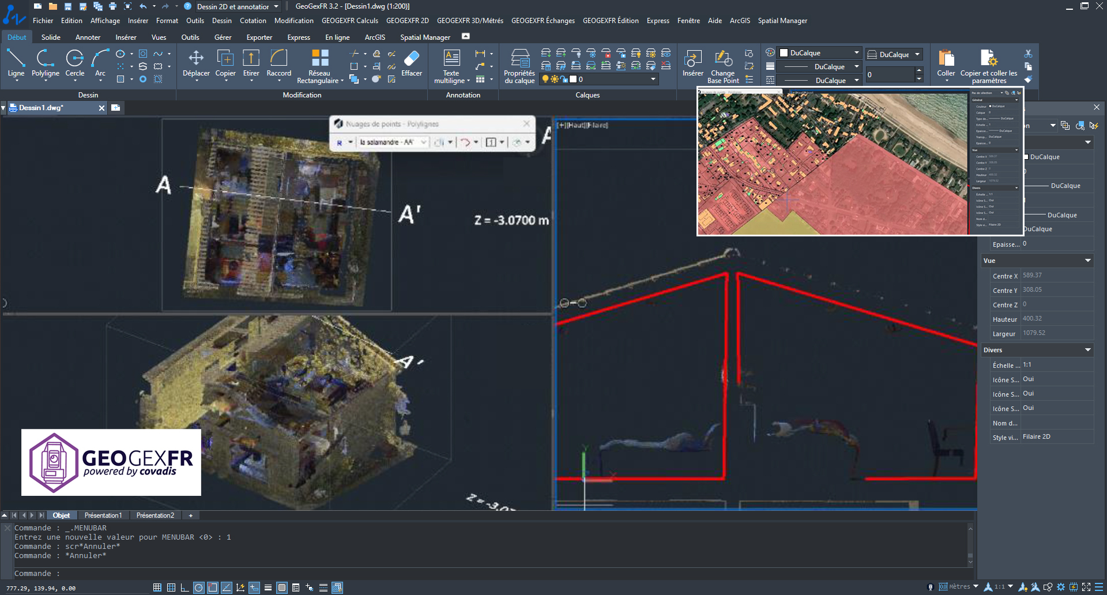The width and height of the screenshot is (1107, 595).
Task: Click the save icon in title bar
Action: point(68,6)
